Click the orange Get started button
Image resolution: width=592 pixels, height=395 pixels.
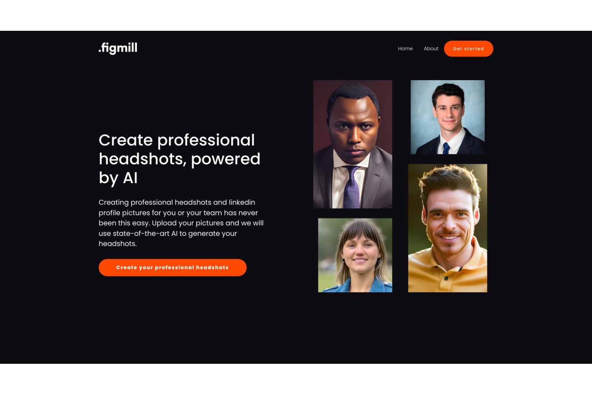coord(468,49)
